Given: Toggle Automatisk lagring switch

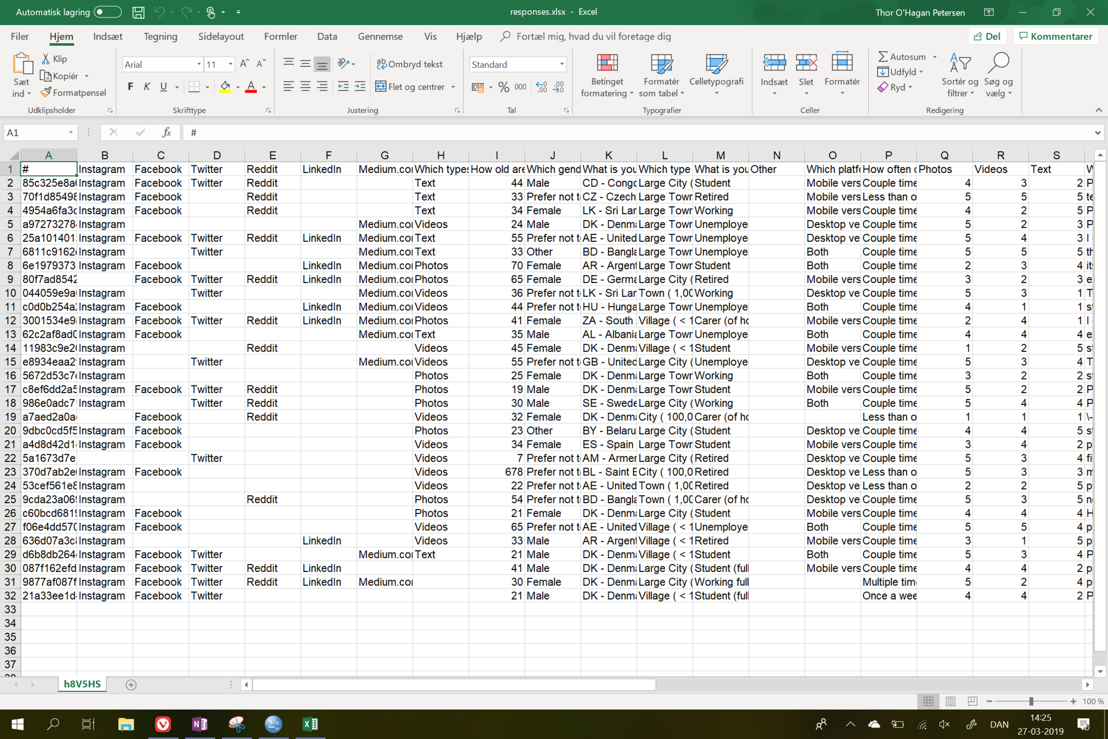Looking at the screenshot, I should click(107, 12).
